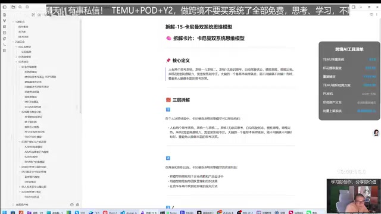Click the '三层拆解' section heading
381x214 pixels.
tap(181, 100)
